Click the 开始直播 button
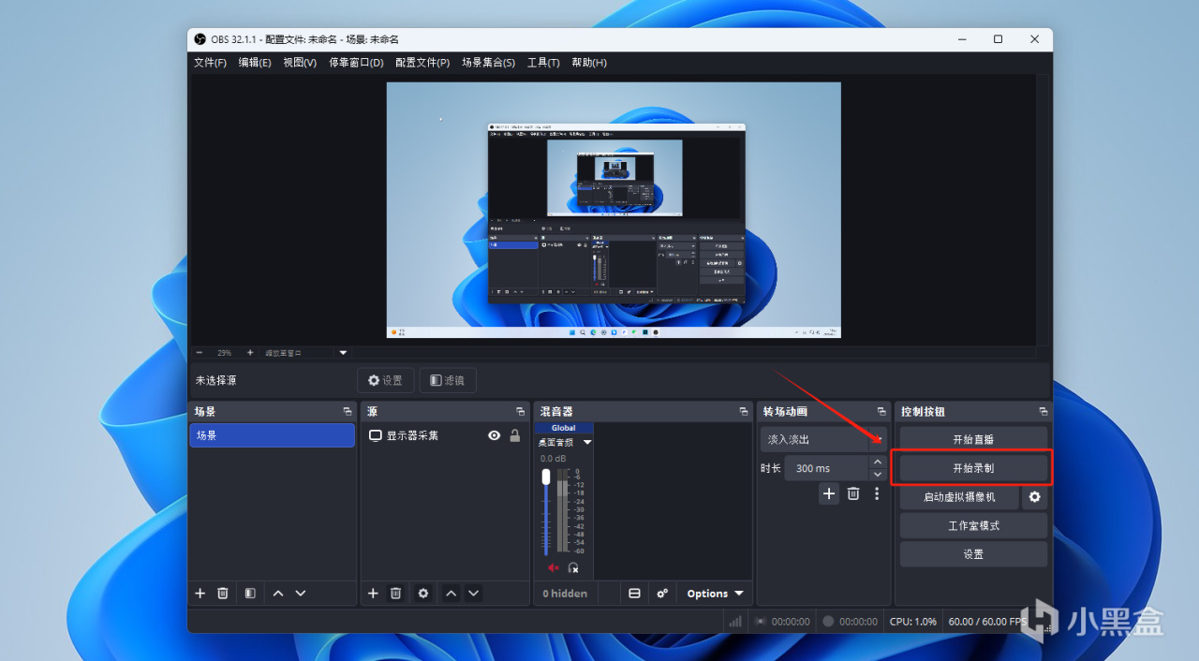The width and height of the screenshot is (1199, 661). (973, 439)
